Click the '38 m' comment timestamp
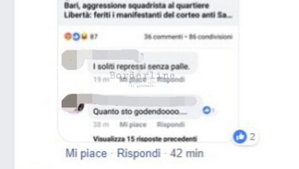Viewport: 299px width, 169px height. 101,125
